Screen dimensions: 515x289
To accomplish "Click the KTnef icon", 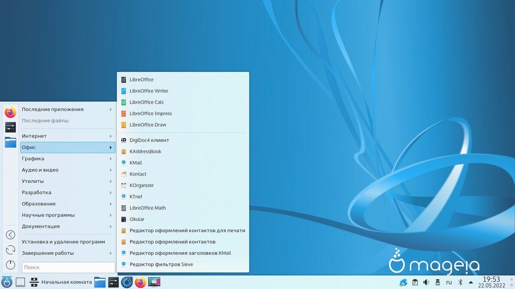I will 124,197.
